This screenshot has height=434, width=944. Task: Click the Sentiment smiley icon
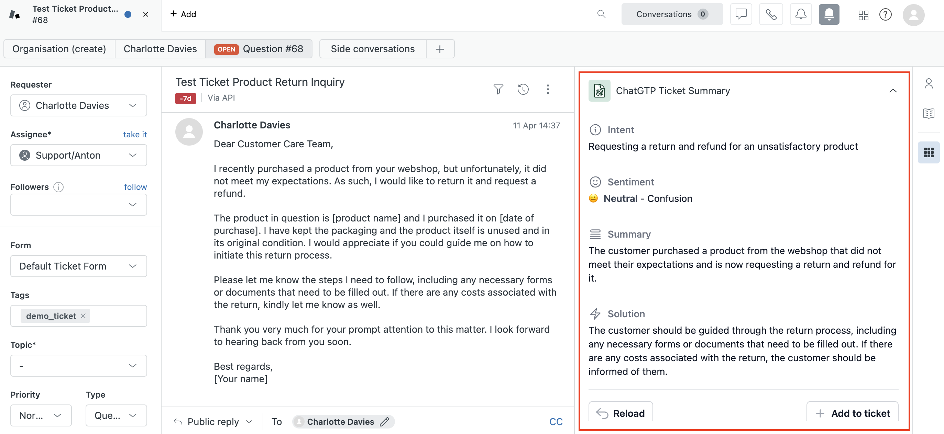(595, 182)
